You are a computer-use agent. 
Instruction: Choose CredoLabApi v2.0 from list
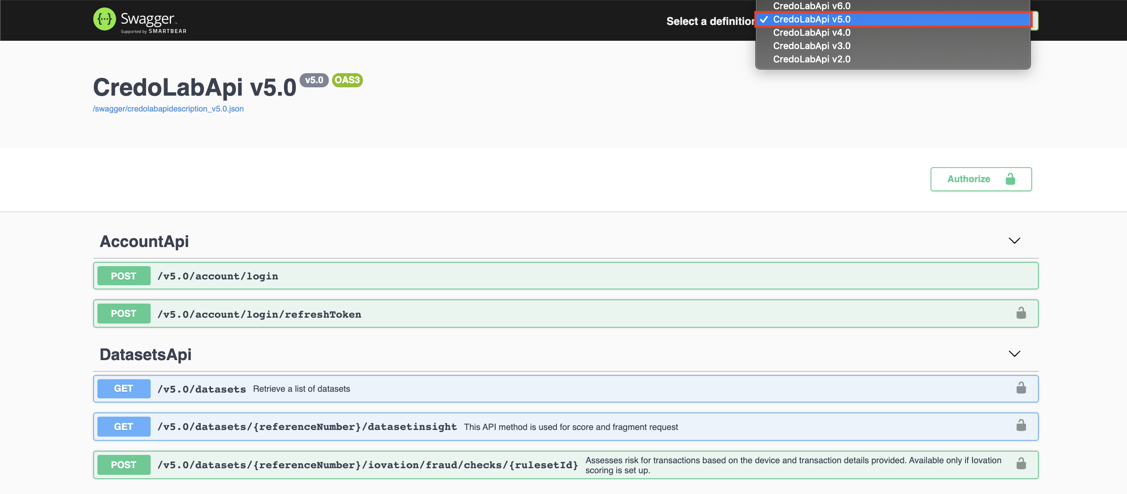[893, 59]
